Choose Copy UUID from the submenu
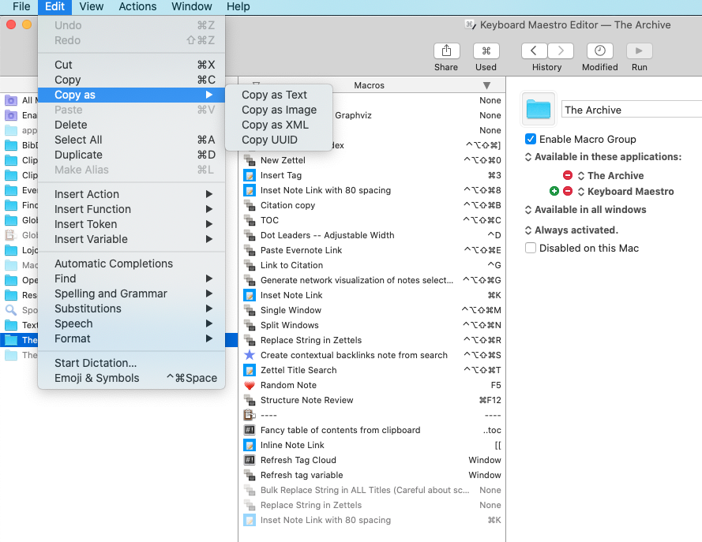The height and width of the screenshot is (542, 702). pyautogui.click(x=279, y=140)
